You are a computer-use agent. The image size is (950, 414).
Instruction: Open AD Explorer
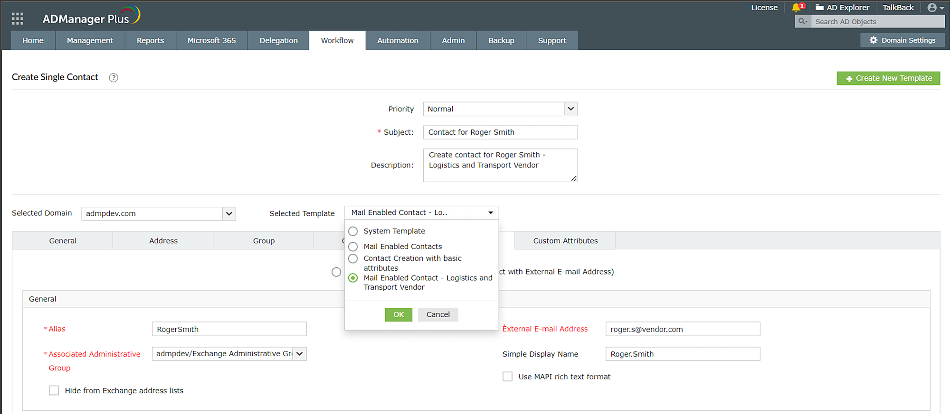842,8
